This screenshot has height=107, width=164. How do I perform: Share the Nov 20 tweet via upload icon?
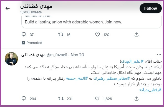click(x=136, y=99)
